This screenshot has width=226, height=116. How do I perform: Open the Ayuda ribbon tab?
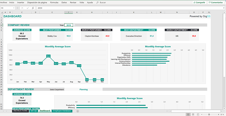(x=90, y=3)
